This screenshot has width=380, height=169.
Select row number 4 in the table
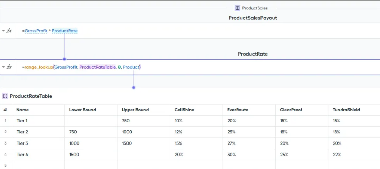5,155
